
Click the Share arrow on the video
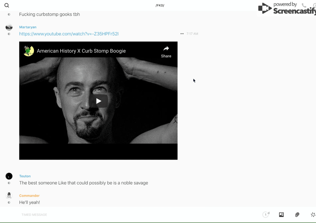(166, 51)
